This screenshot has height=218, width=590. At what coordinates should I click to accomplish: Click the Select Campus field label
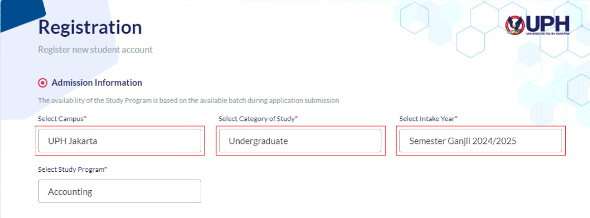click(x=61, y=119)
